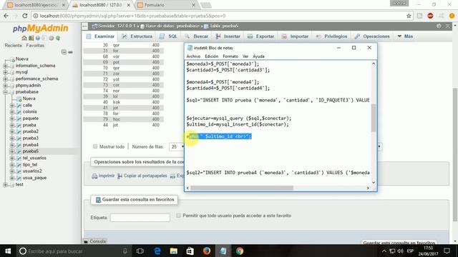The width and height of the screenshot is (458, 257).
Task: Open the Operaciones tab
Action: pyautogui.click(x=372, y=36)
